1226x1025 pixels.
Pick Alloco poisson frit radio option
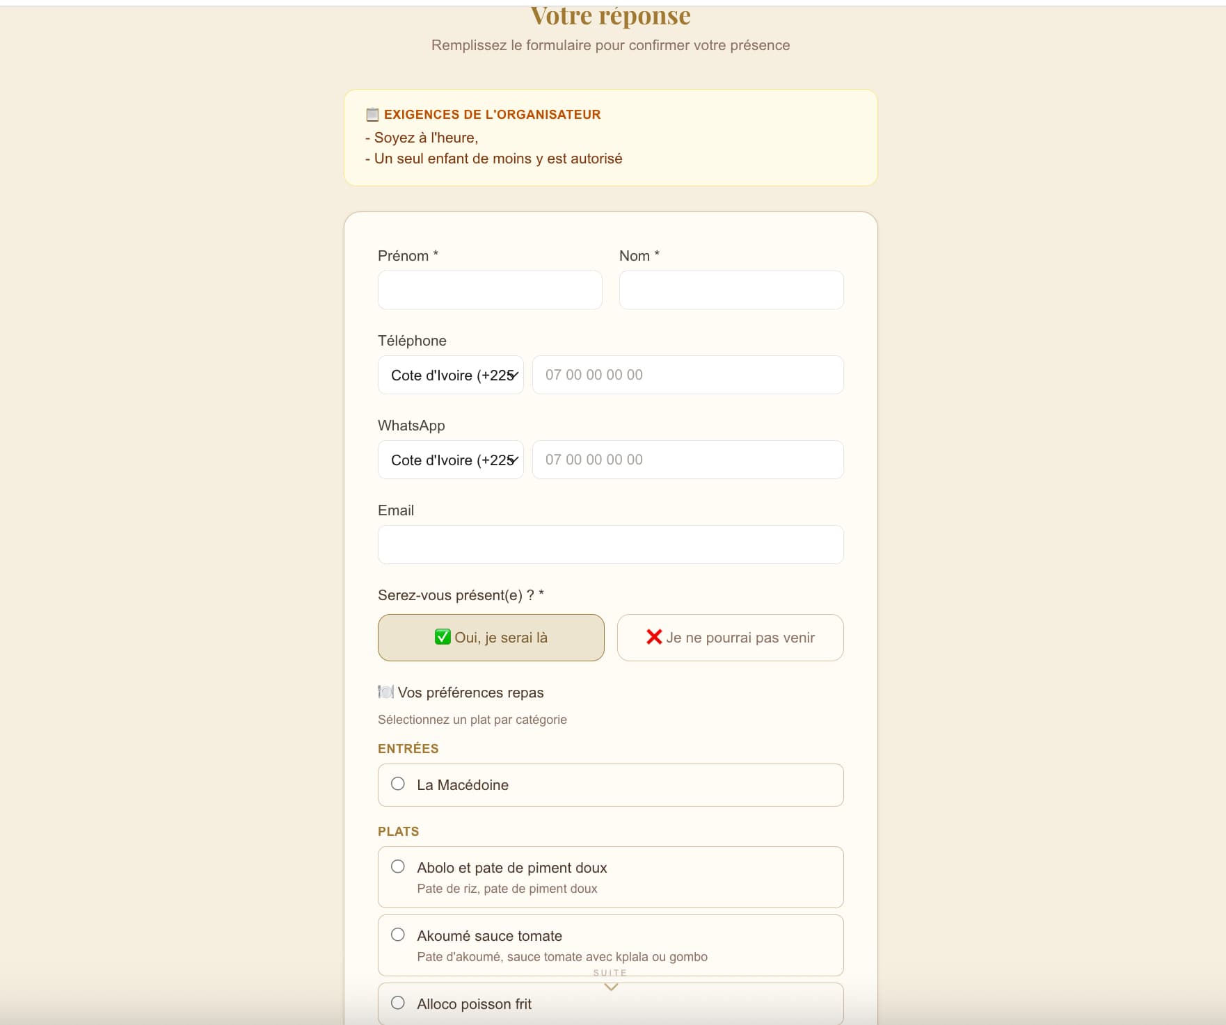click(x=398, y=1003)
